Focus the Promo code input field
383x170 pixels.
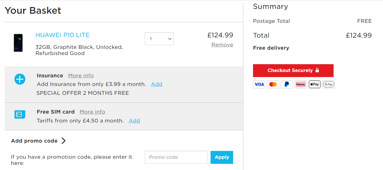coord(176,157)
